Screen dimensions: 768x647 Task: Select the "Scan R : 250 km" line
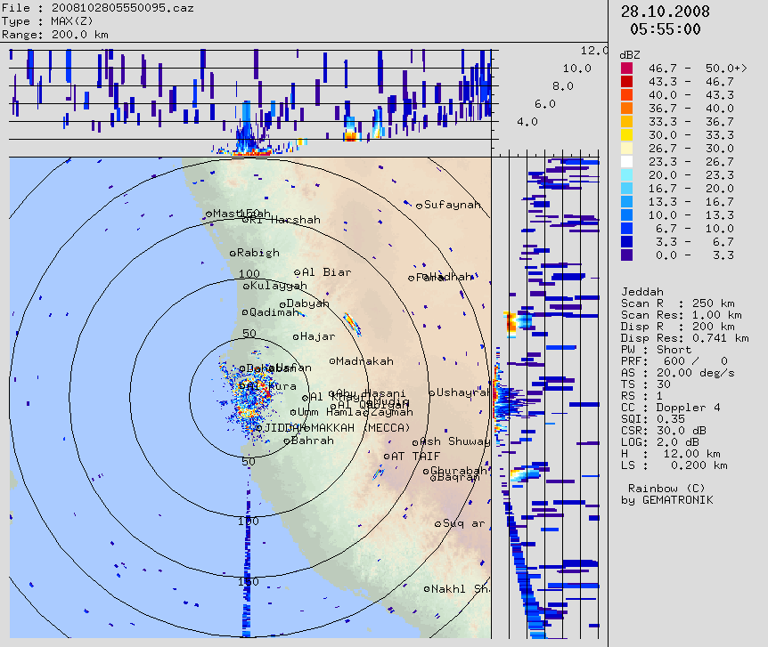coord(678,303)
